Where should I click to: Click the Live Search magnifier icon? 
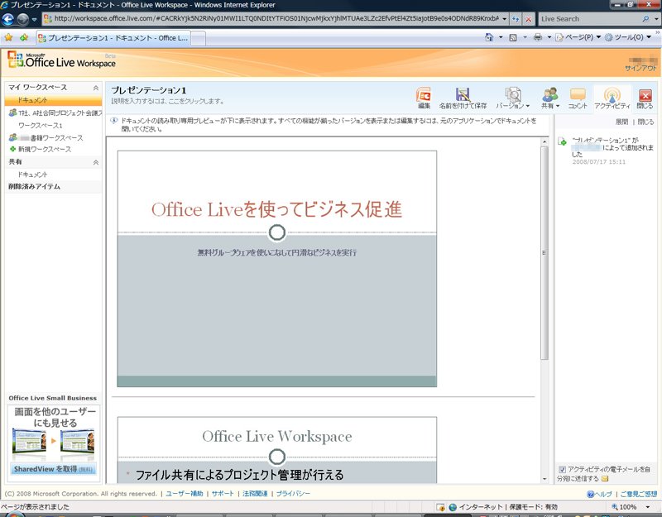click(x=645, y=19)
